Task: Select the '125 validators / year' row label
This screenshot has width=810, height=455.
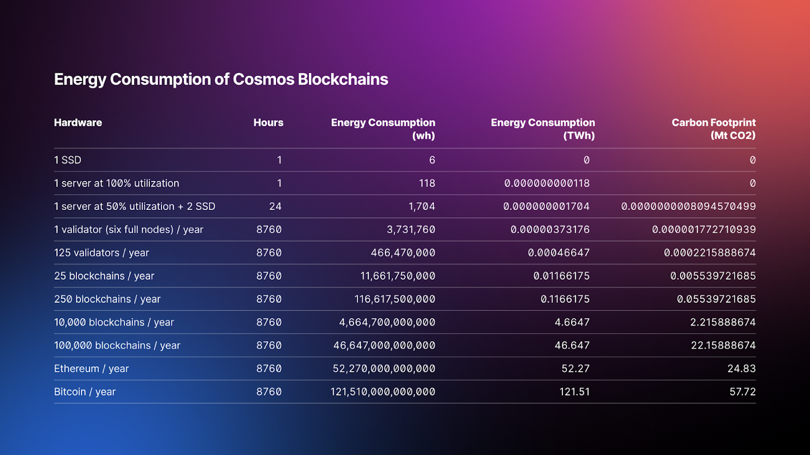Action: (101, 253)
